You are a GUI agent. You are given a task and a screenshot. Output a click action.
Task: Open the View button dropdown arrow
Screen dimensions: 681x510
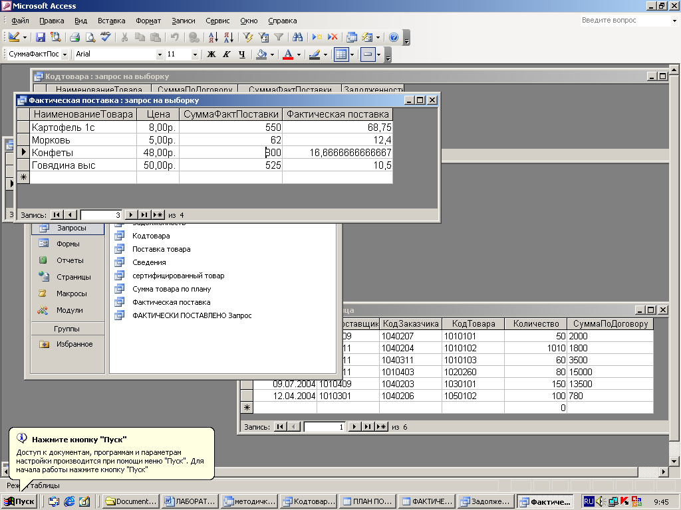coord(25,37)
